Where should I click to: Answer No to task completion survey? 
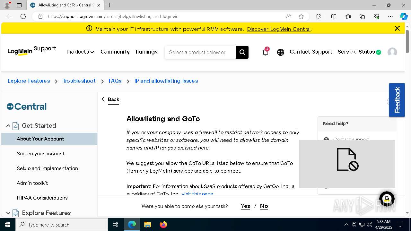264,206
